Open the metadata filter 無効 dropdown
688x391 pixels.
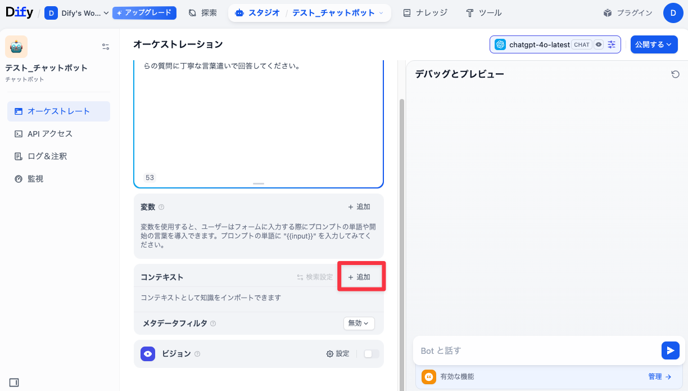359,323
